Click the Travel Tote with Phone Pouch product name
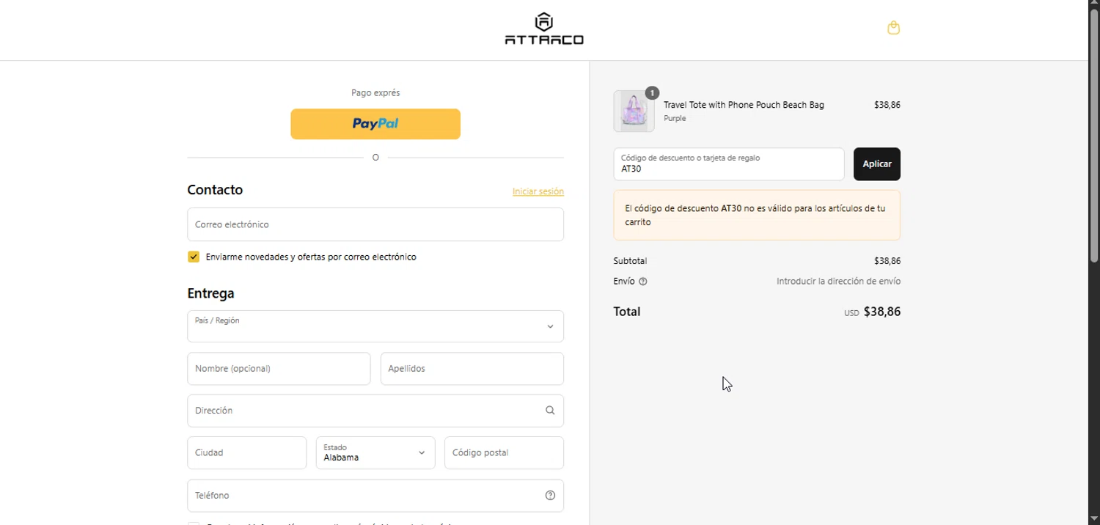Screen dimensions: 1100x525 click(x=744, y=105)
